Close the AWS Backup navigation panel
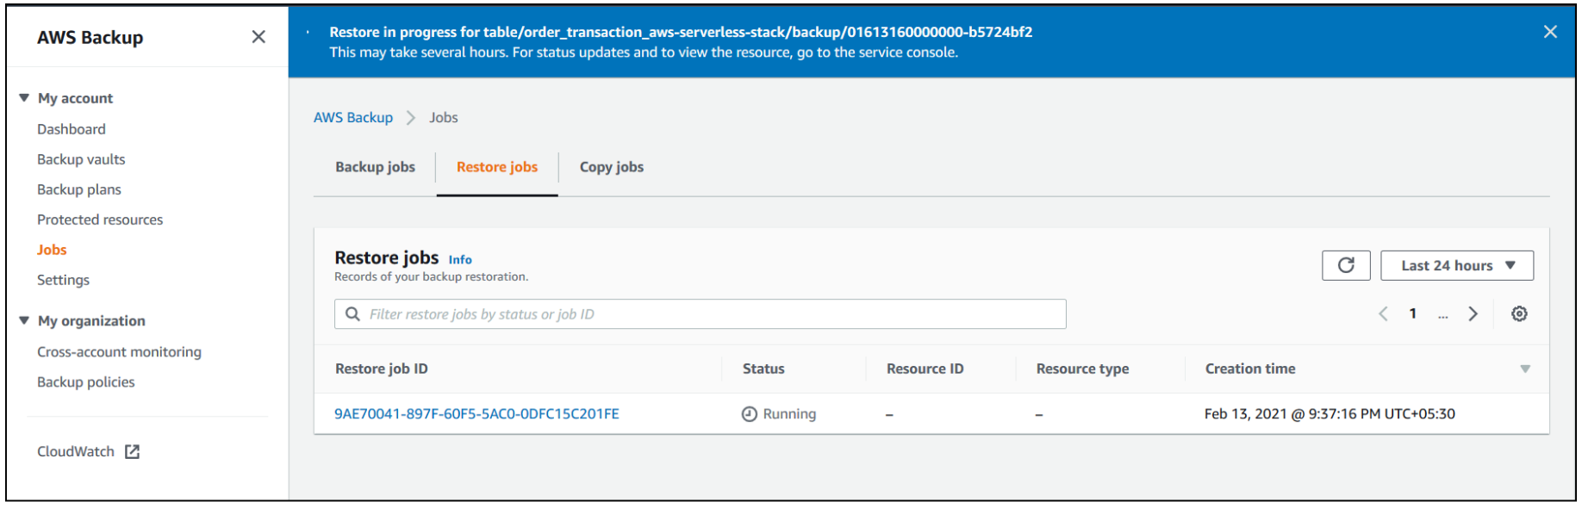The image size is (1582, 508). (258, 37)
